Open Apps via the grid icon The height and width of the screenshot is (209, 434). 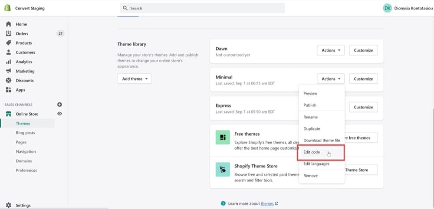tap(8, 90)
